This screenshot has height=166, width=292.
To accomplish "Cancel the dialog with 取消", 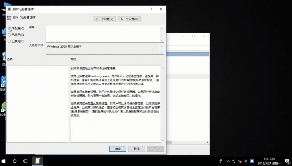I will pyautogui.click(x=137, y=149).
